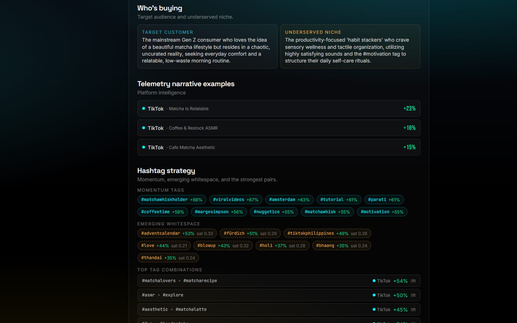This screenshot has width=517, height=323.
Task: Select the #amsterdam +63% tag
Action: point(289,200)
